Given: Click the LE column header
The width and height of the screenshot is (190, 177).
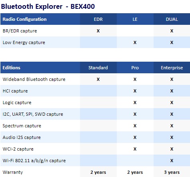Looking at the screenshot, I should tap(135, 19).
